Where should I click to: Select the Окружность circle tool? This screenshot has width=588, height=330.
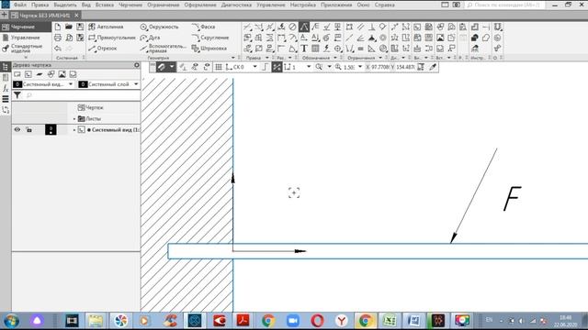pos(159,27)
